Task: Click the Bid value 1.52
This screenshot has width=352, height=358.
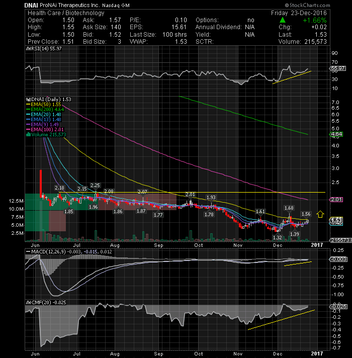Action: pyautogui.click(x=115, y=35)
